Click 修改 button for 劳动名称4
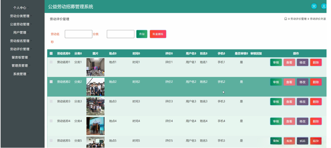The width and height of the screenshot is (331, 148). coord(302,121)
